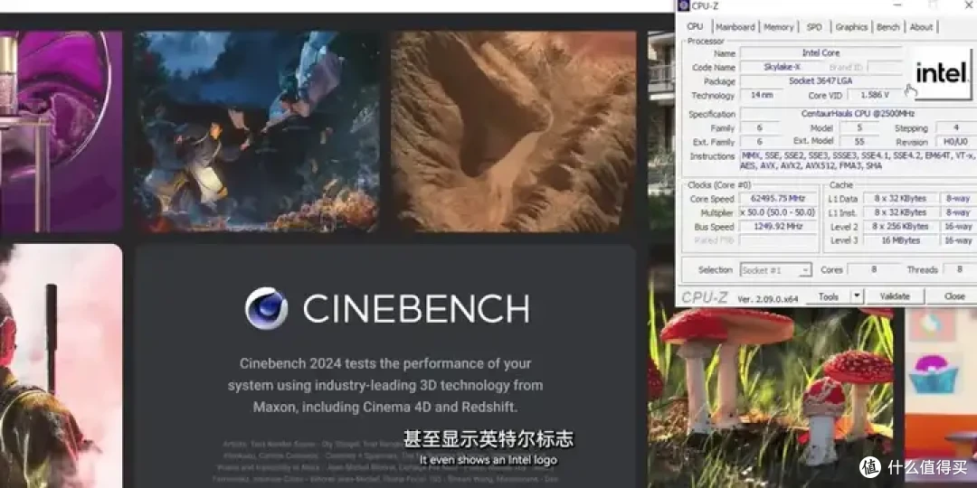Click the Package value Socket 3647 LGA

pyautogui.click(x=820, y=81)
